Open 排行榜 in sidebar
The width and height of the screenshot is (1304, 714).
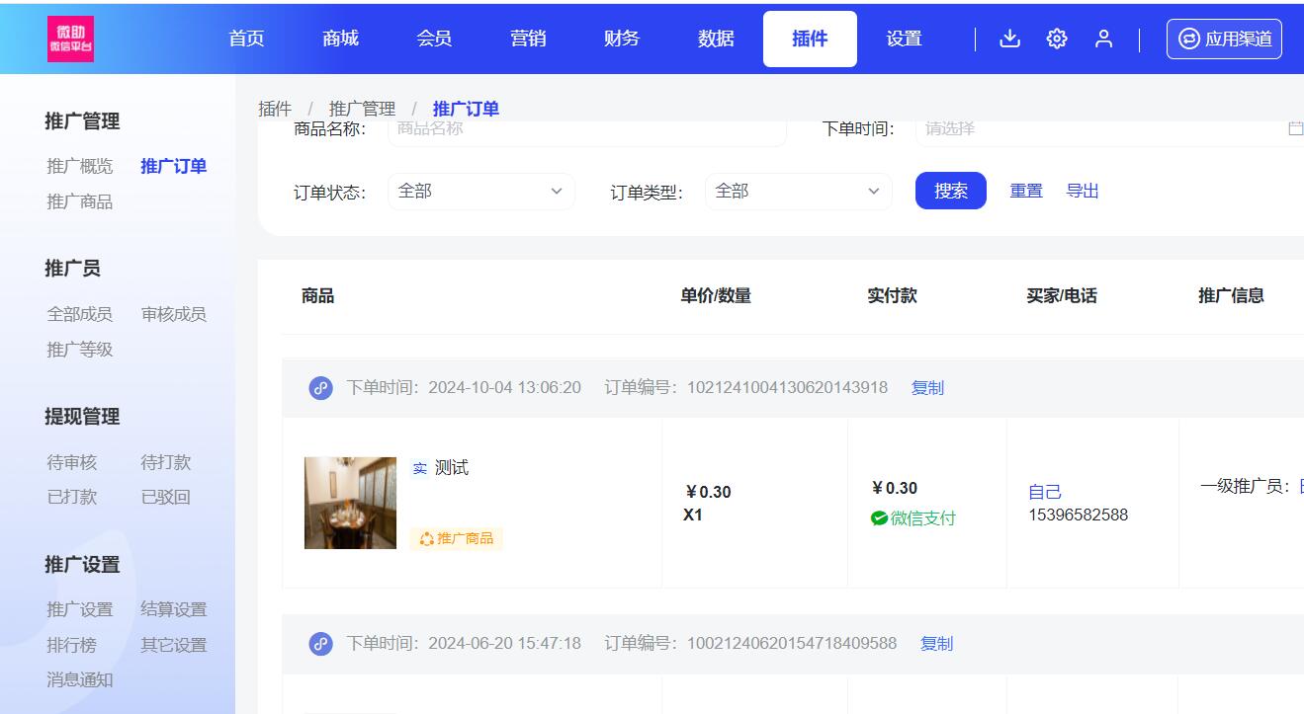[x=72, y=645]
